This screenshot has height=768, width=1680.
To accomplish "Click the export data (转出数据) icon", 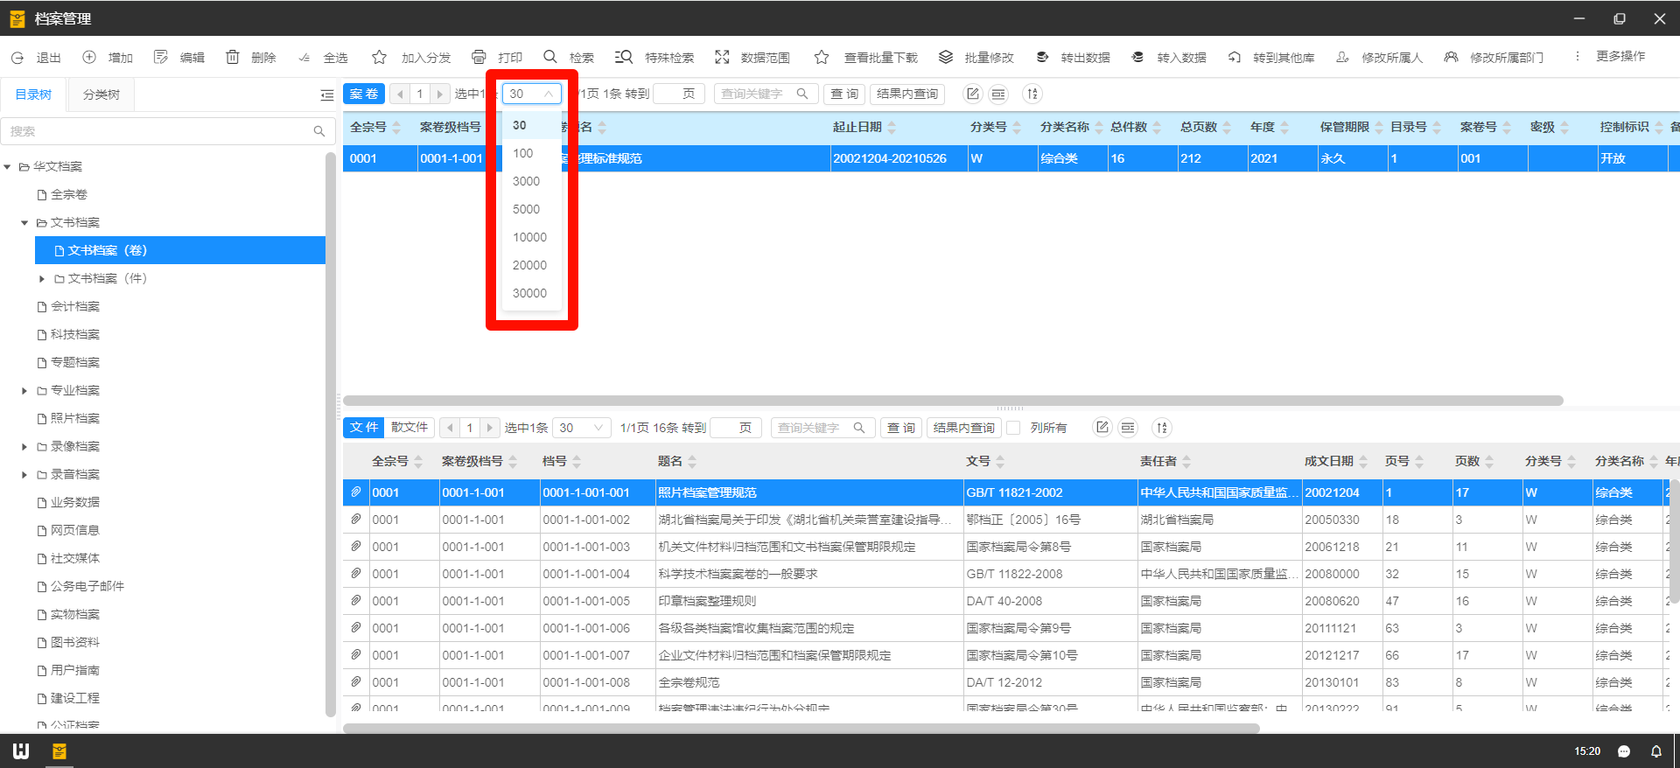I will click(x=1042, y=57).
